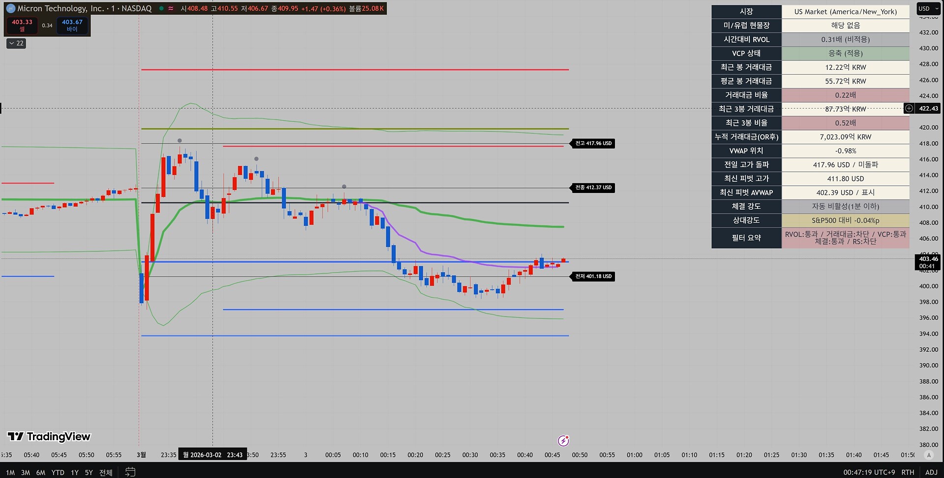
Task: Click the Micron Technology symbol logo icon
Action: (x=10, y=8)
